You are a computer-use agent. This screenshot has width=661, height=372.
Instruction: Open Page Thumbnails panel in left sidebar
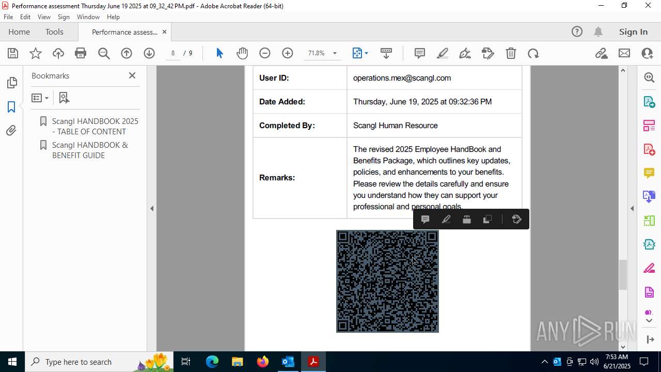click(11, 83)
